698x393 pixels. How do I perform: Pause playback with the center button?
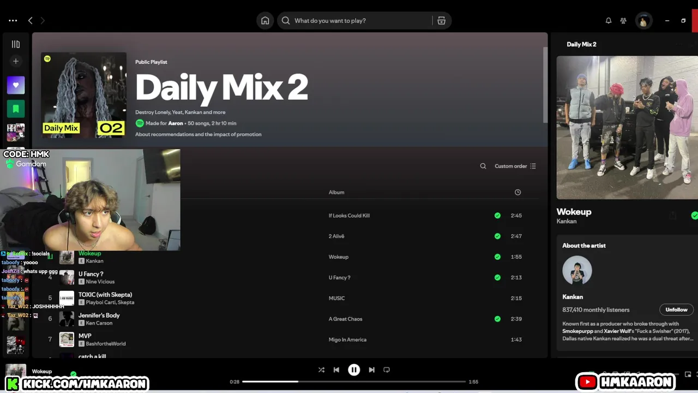[x=354, y=370]
